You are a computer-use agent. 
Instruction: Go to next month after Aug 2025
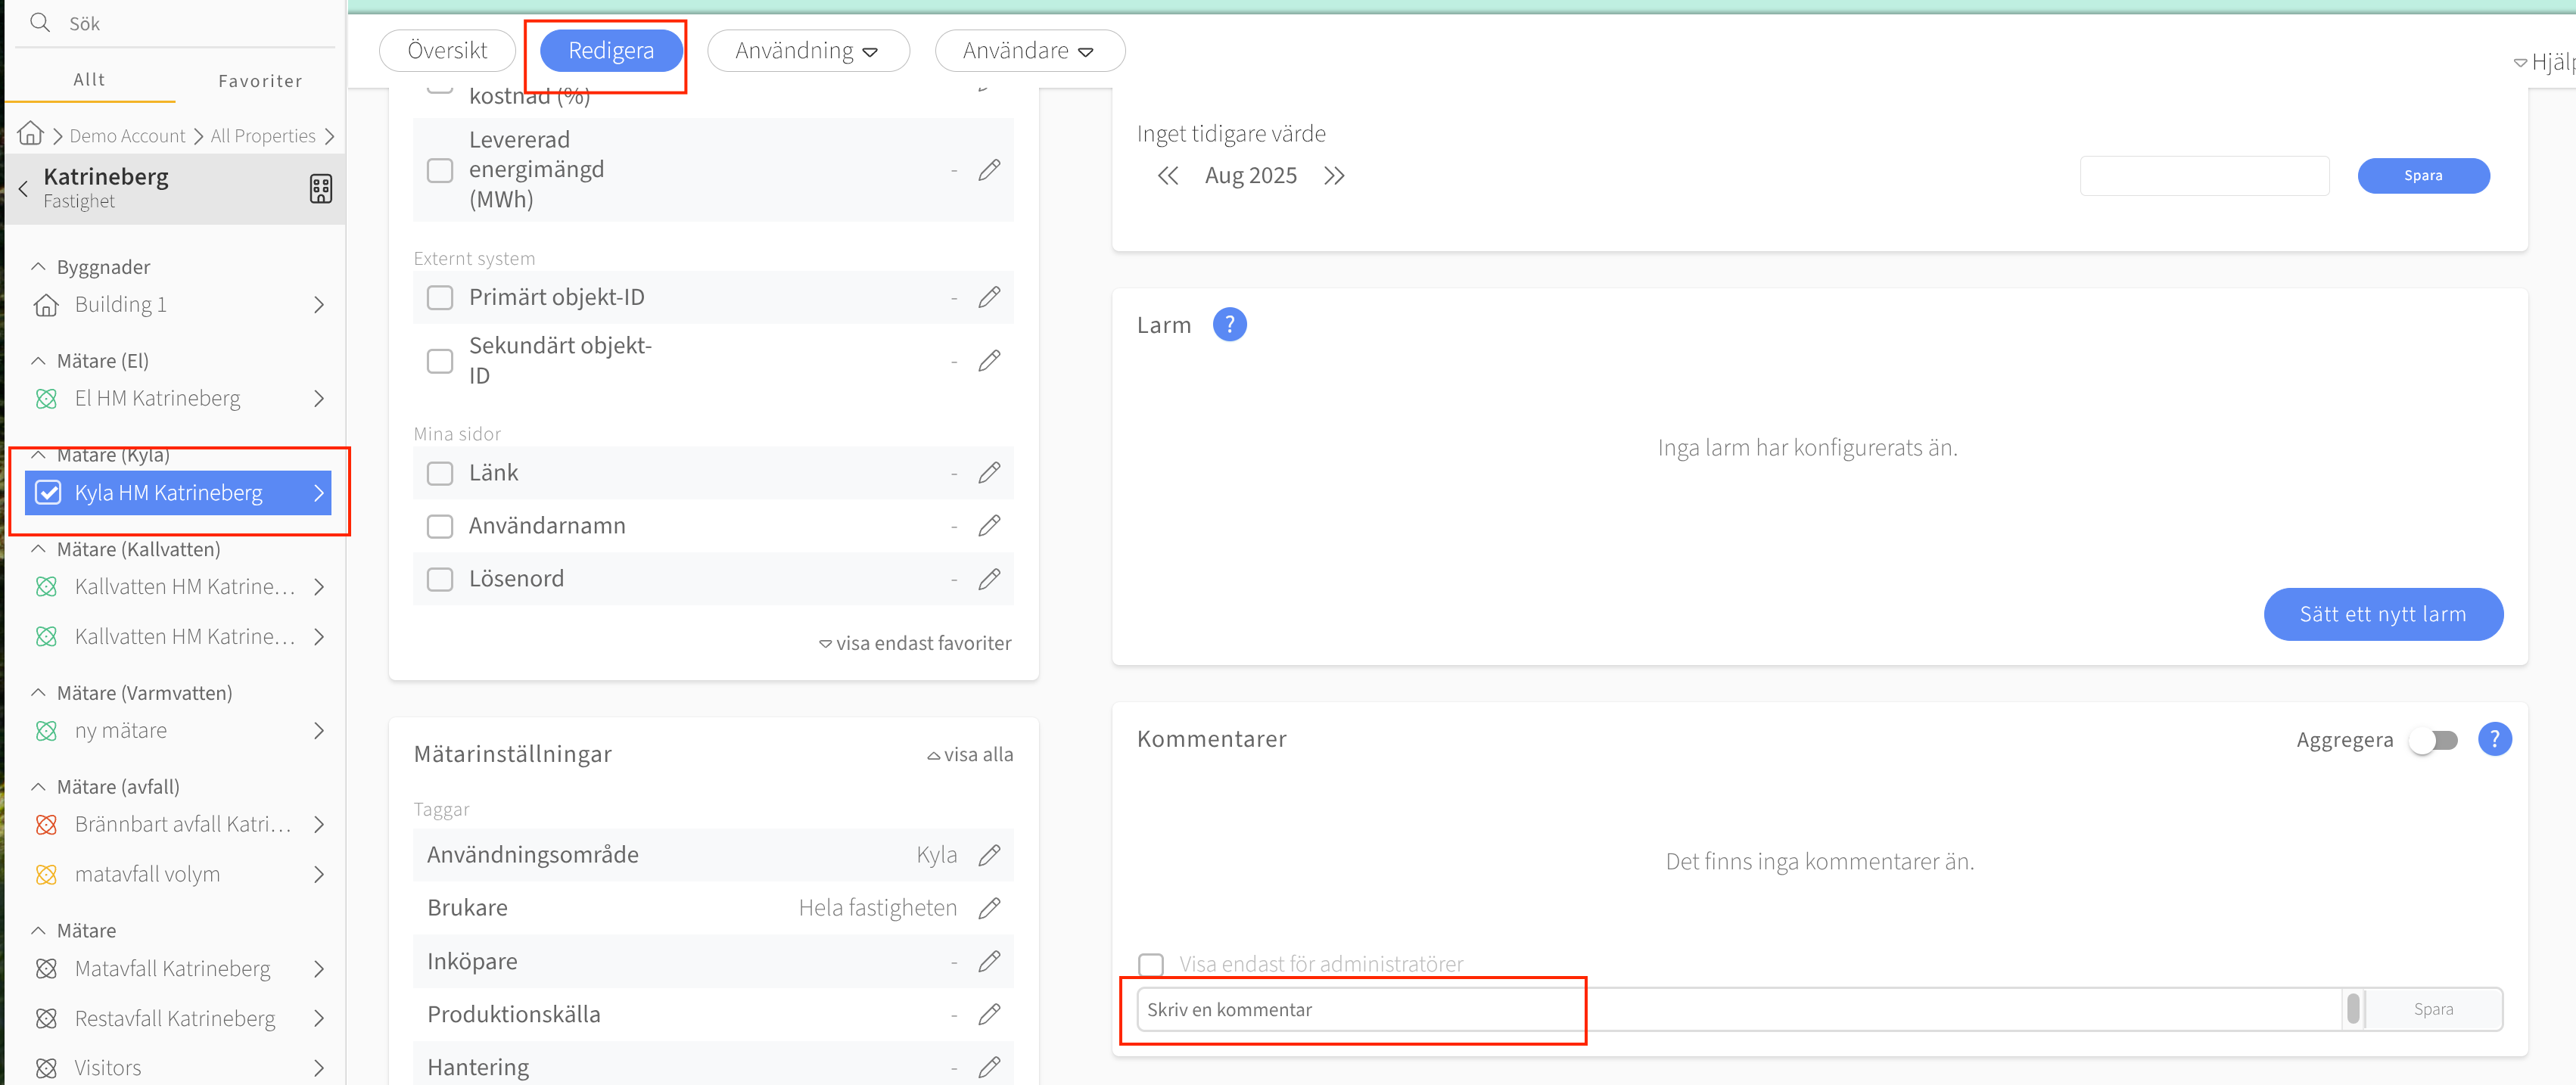coord(1334,176)
